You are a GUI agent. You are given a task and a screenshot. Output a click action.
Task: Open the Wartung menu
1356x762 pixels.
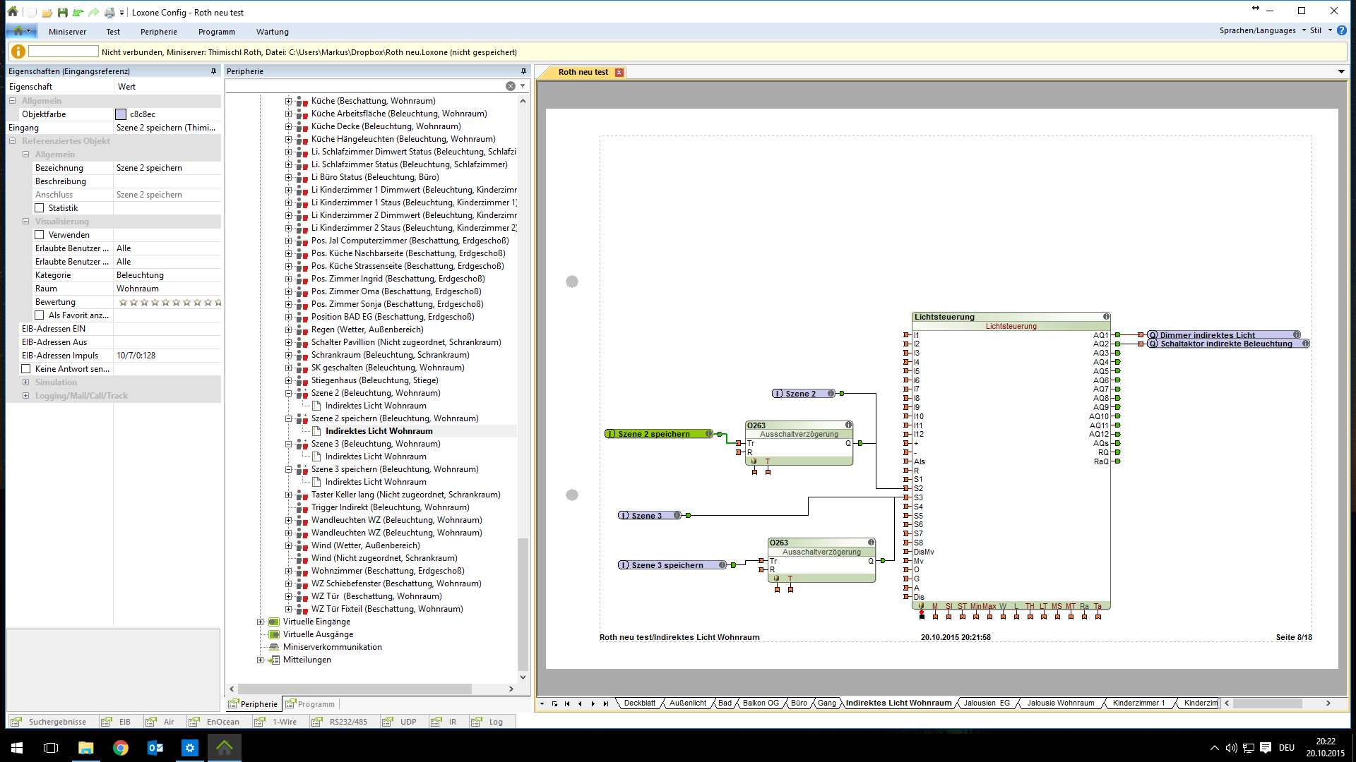(272, 32)
